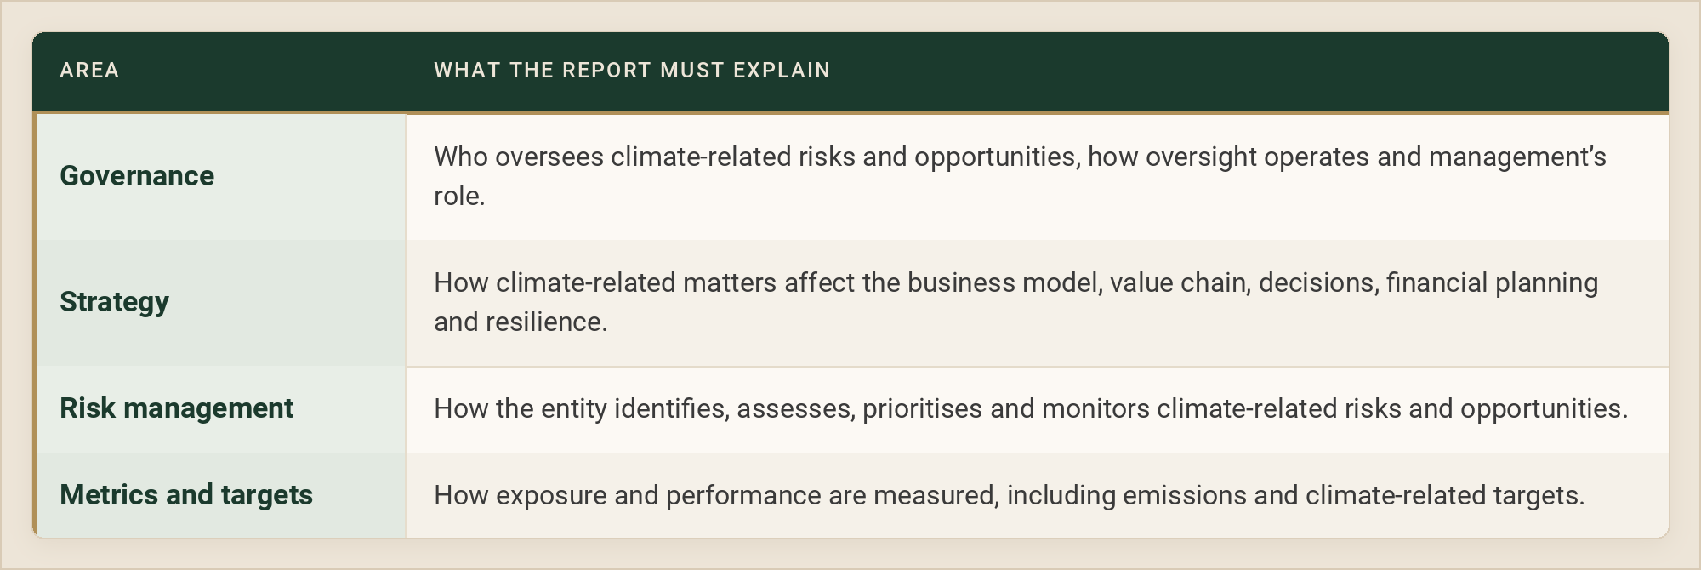This screenshot has width=1701, height=570.
Task: Click the "AREA" column header
Action: (89, 71)
